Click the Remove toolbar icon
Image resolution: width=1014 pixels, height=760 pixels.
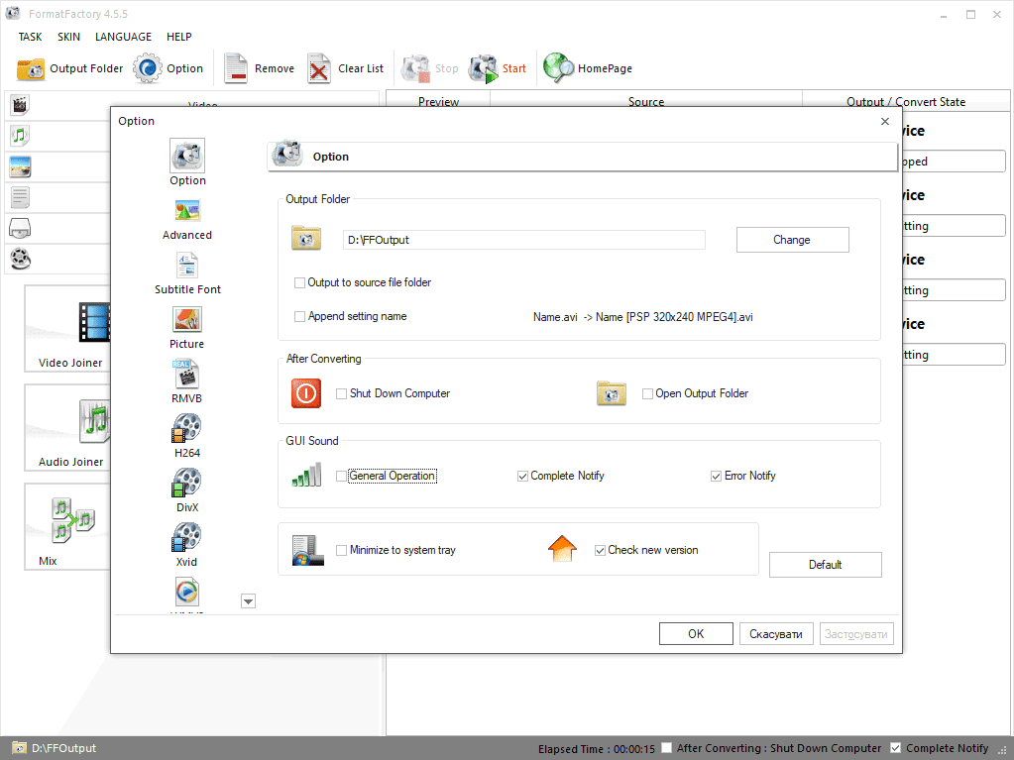(236, 68)
